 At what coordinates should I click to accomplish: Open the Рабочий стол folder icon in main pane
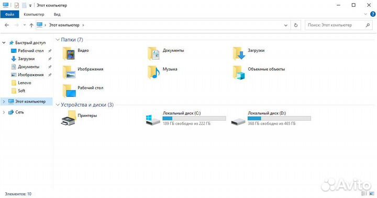click(69, 91)
